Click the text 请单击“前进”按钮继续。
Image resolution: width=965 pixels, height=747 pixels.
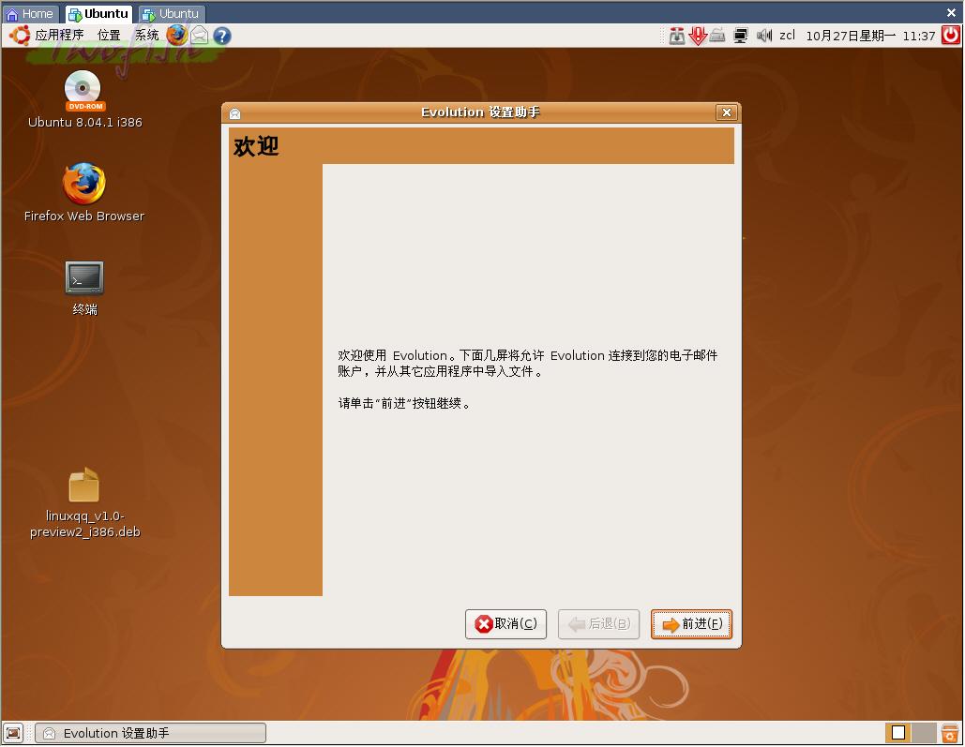click(x=405, y=404)
